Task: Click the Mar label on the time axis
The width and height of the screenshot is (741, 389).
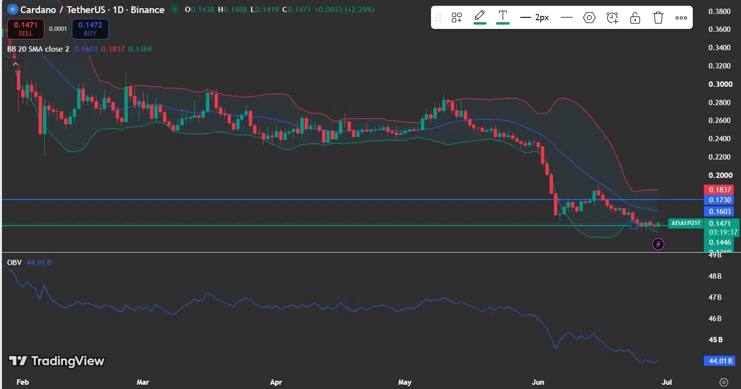Action: (x=143, y=382)
